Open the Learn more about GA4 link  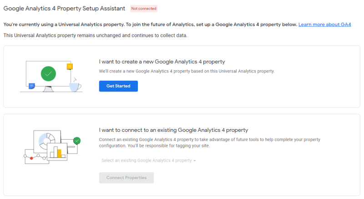324,24
